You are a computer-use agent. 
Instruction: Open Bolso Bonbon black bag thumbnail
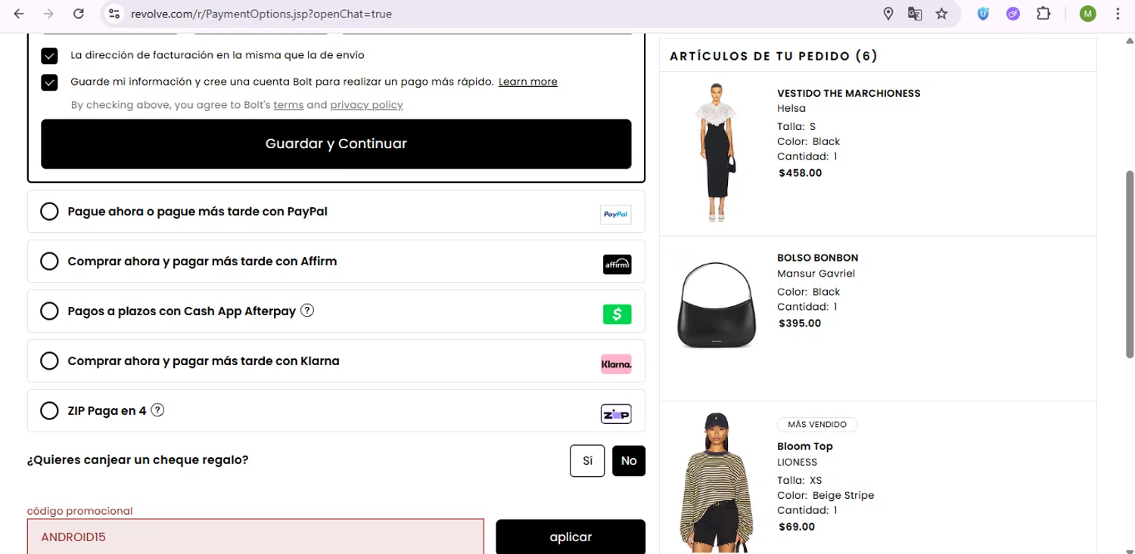[716, 304]
